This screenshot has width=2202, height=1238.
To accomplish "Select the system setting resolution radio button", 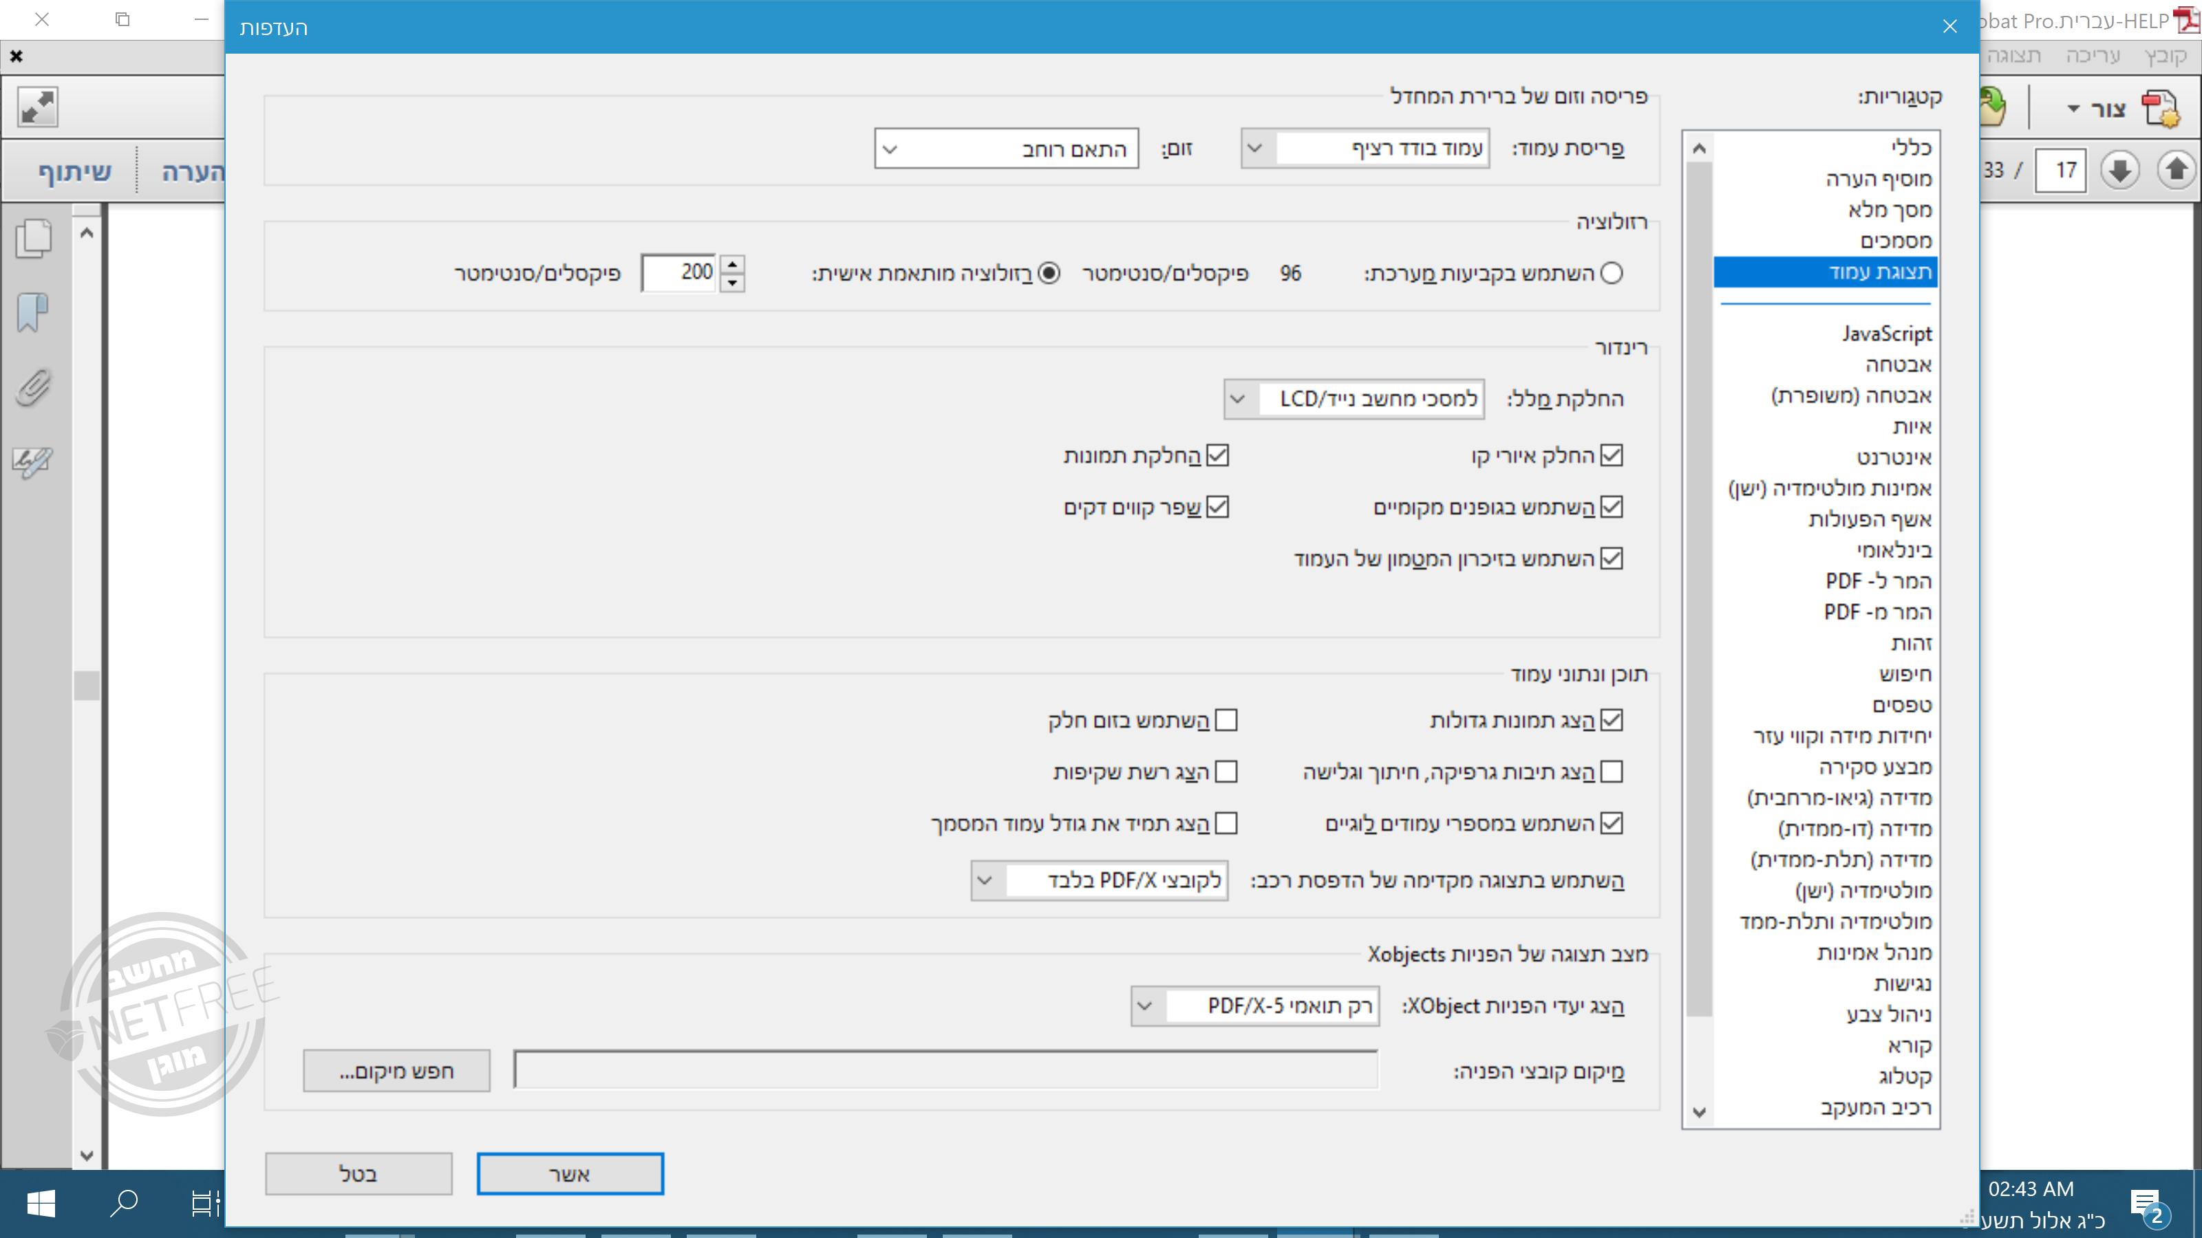I will point(1612,274).
